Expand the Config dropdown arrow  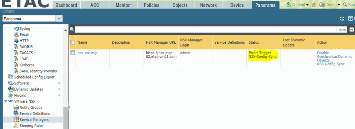[339, 5]
